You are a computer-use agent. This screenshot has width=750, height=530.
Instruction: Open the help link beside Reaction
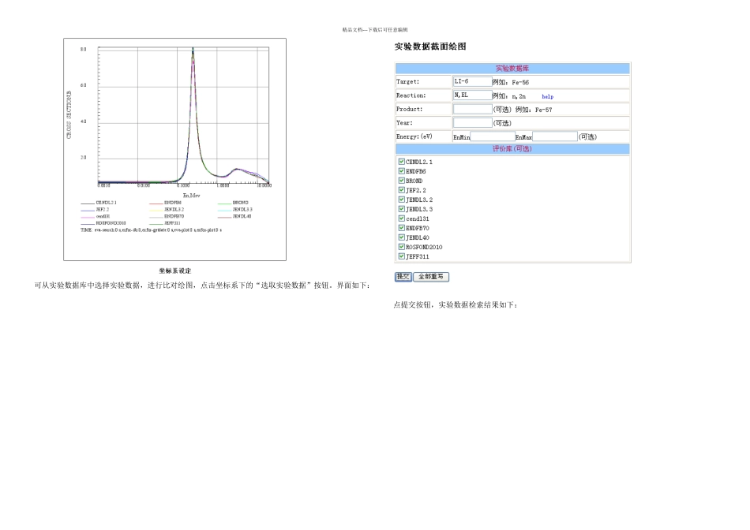(x=547, y=96)
